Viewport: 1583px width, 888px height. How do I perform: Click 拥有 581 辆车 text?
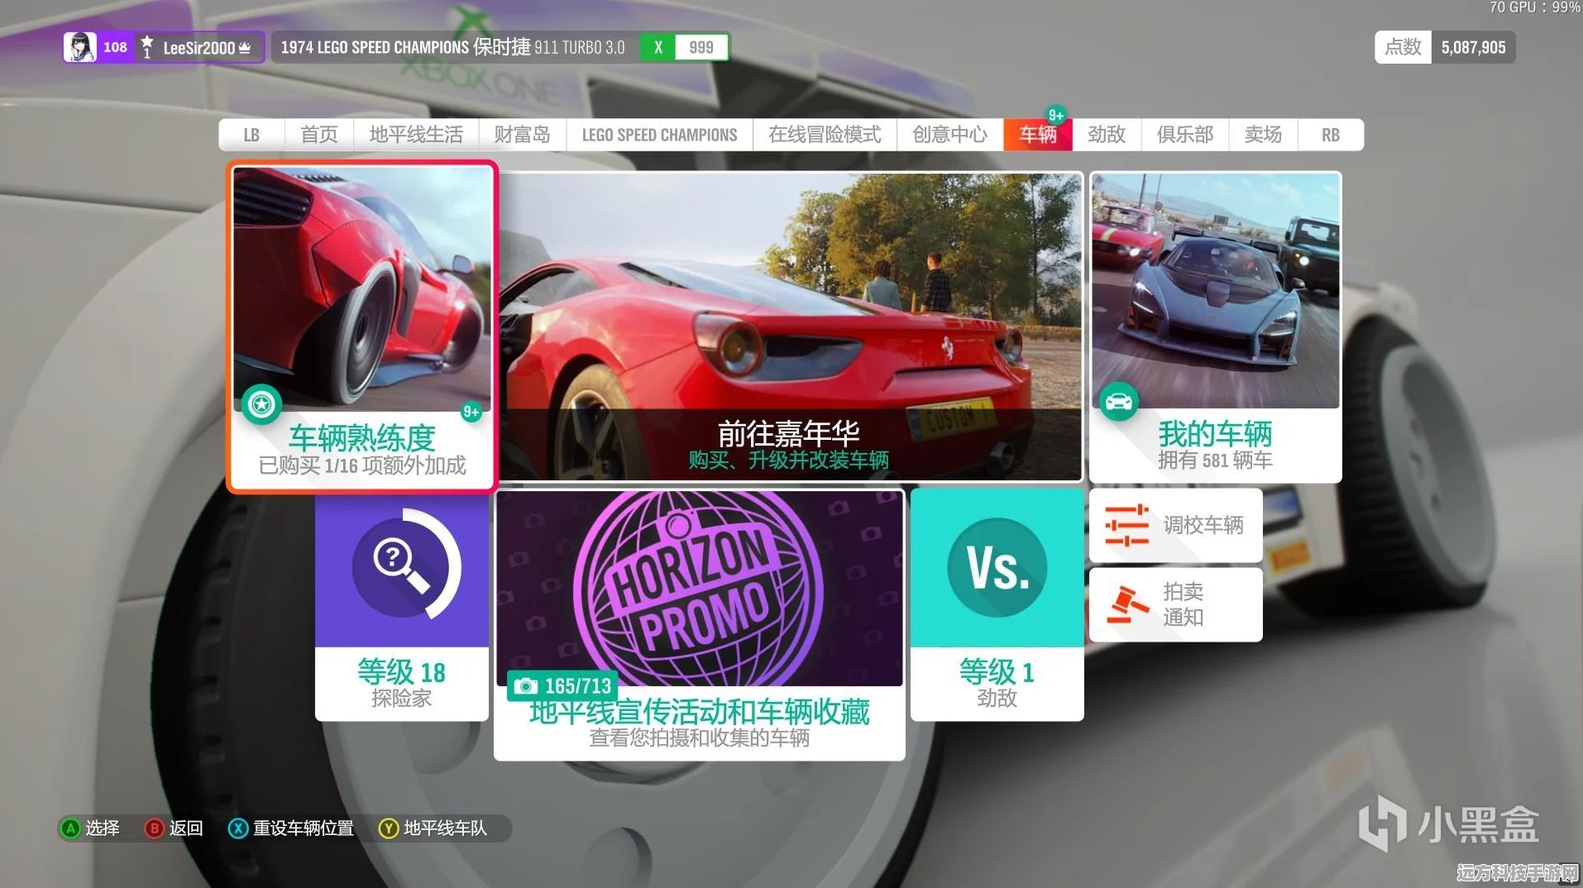point(1215,460)
